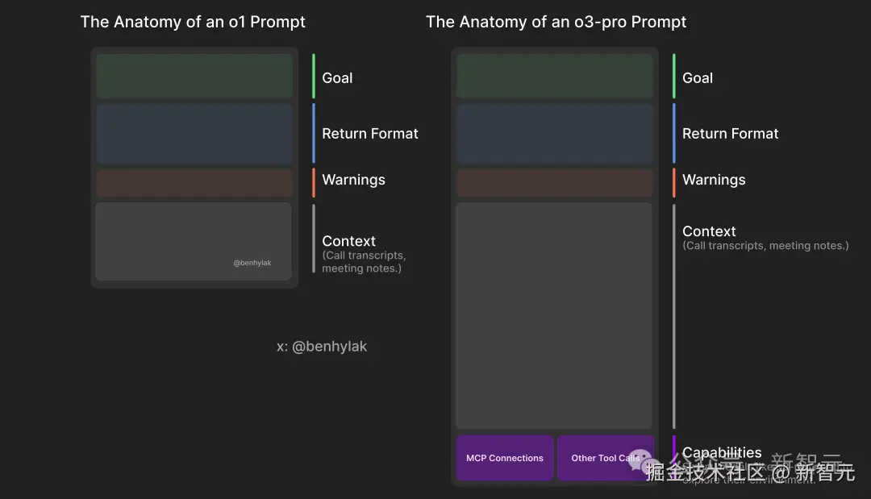Click the small @benhylak tag inside the Context block
The width and height of the screenshot is (871, 499).
pyautogui.click(x=252, y=263)
